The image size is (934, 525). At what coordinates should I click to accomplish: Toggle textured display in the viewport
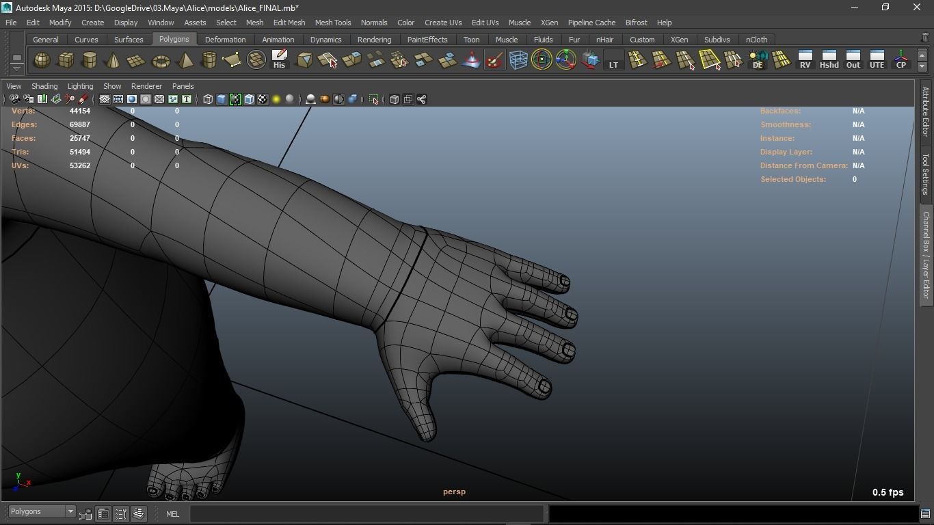point(263,99)
